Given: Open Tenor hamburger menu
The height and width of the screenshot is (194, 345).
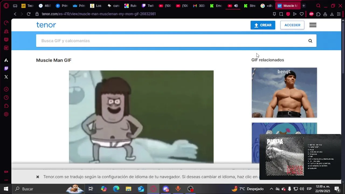Looking at the screenshot, I should (x=313, y=25).
